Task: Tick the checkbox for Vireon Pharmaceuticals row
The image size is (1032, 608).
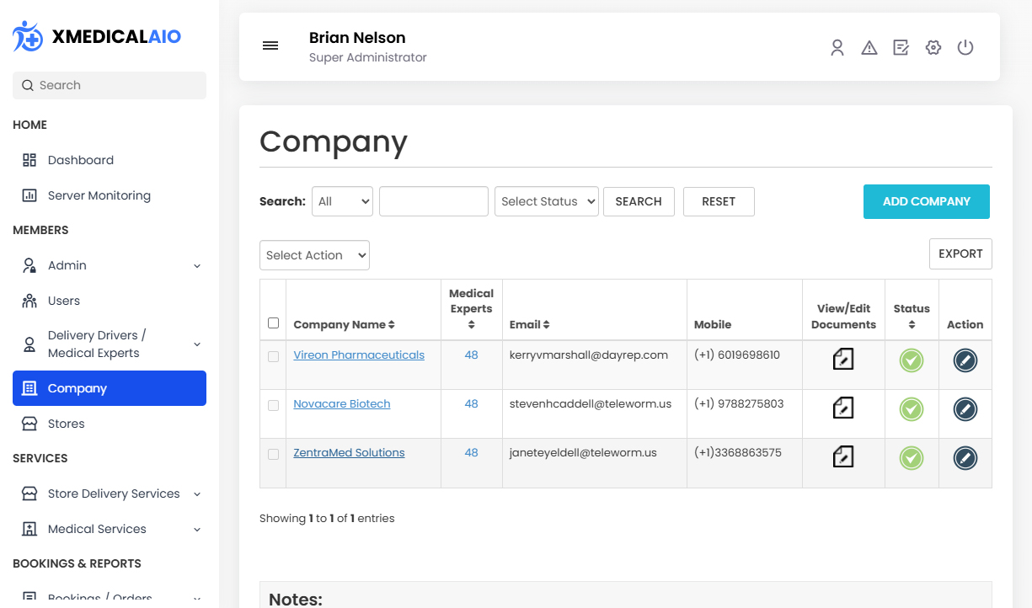Action: click(273, 356)
